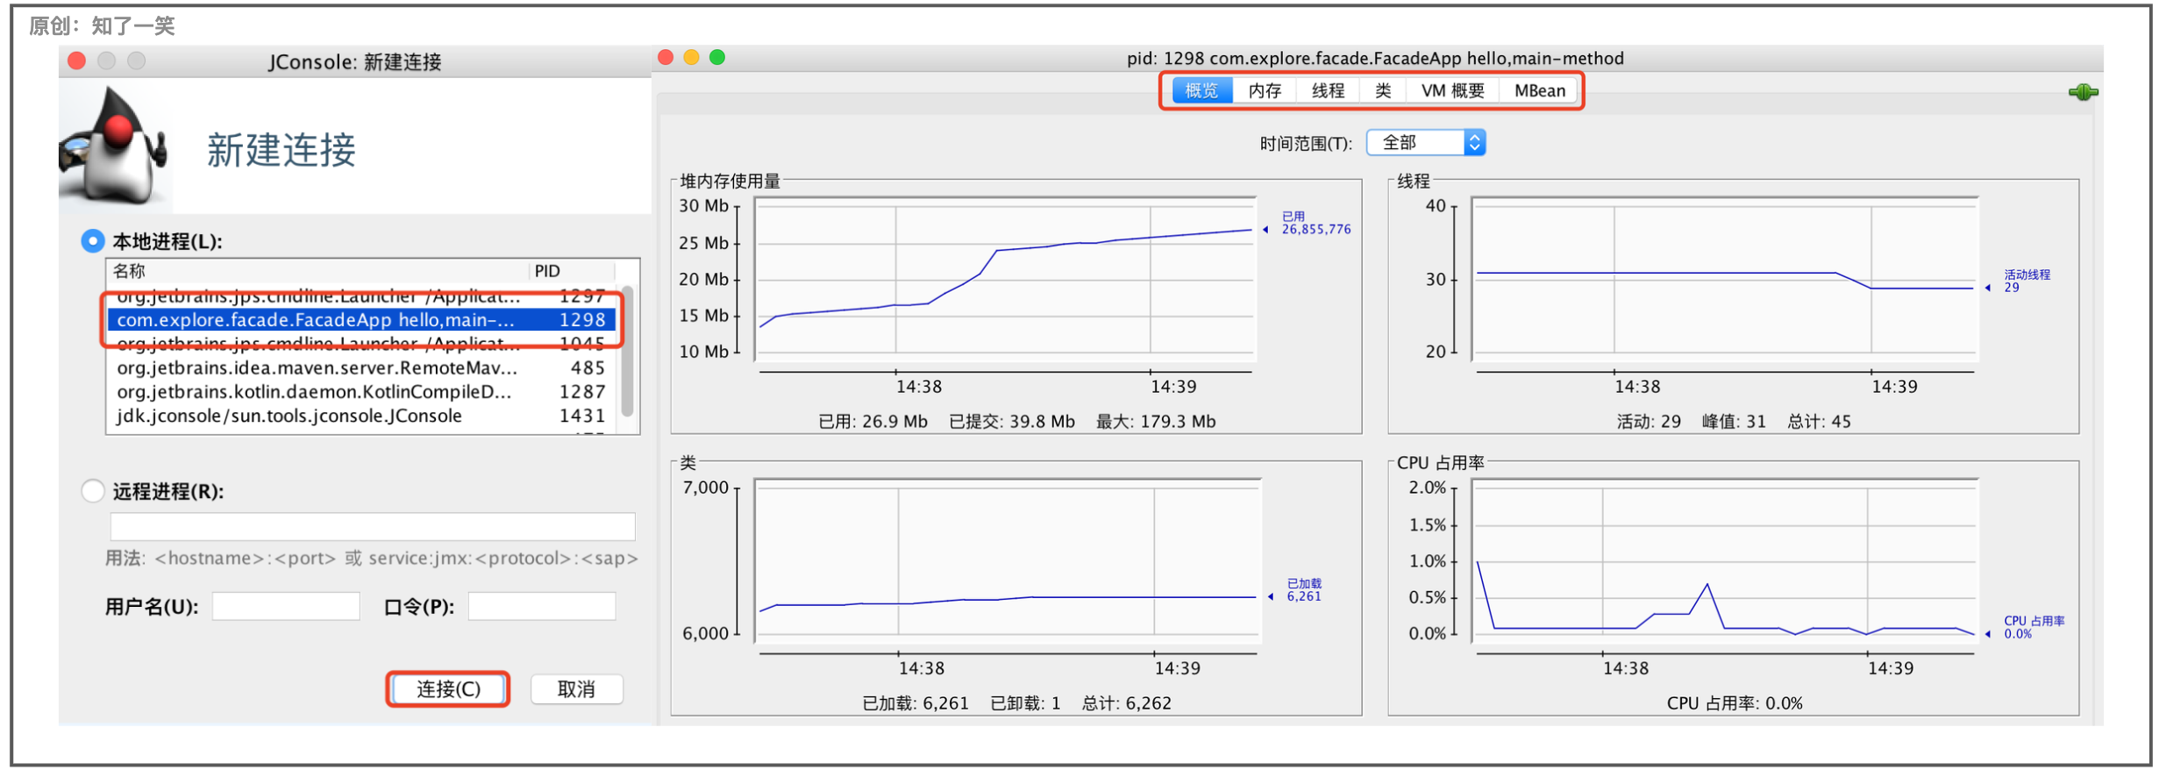Select the KotlinCompileDaemon process row
Image resolution: width=2166 pixels, height=770 pixels.
361,392
